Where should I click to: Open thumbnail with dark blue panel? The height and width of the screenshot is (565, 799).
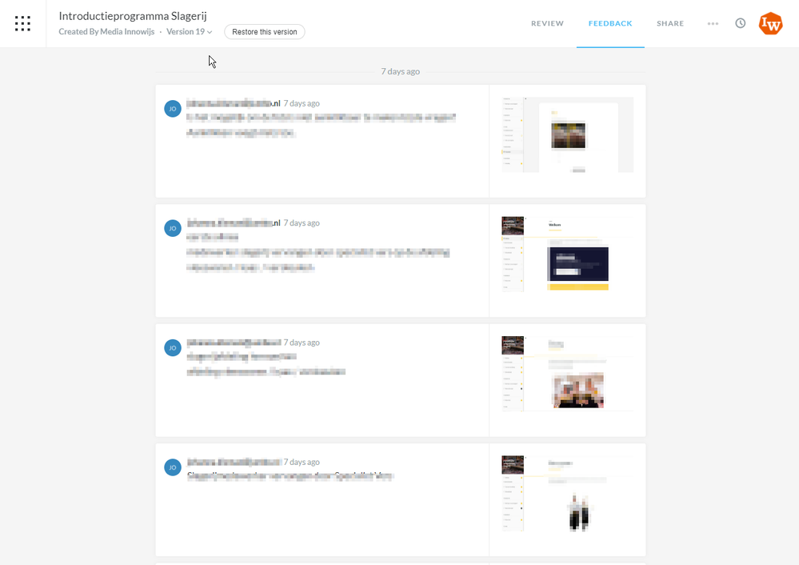pos(567,254)
